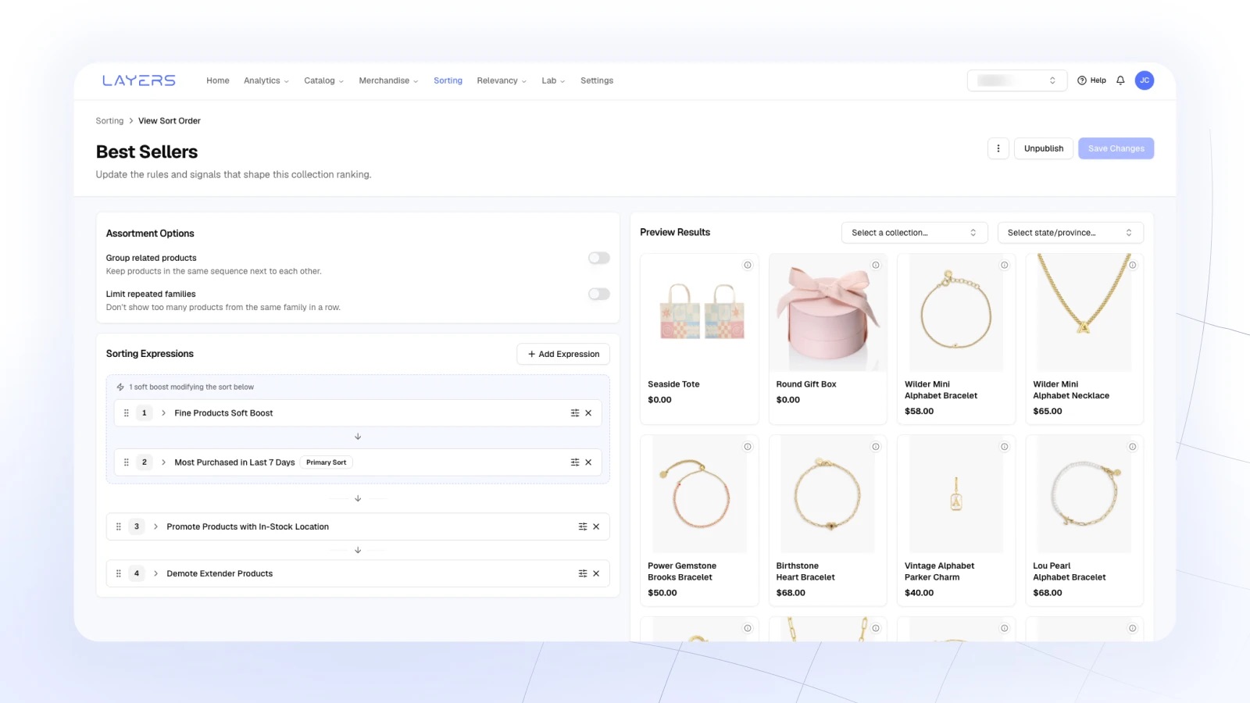Open the Analytics dropdown menu

[266, 80]
